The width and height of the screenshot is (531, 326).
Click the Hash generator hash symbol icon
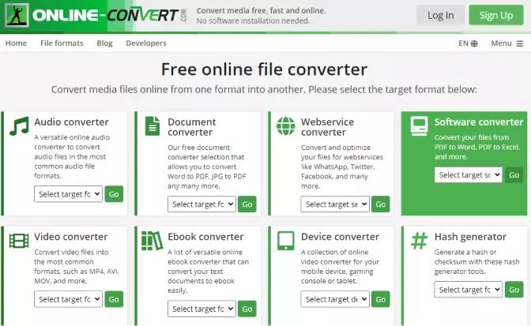point(420,241)
